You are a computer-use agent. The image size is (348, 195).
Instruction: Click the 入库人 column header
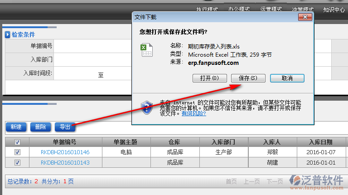[x=272, y=142]
